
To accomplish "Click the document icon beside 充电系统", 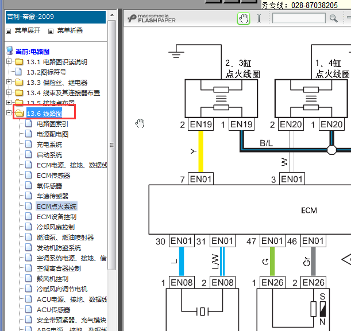I will [29, 144].
